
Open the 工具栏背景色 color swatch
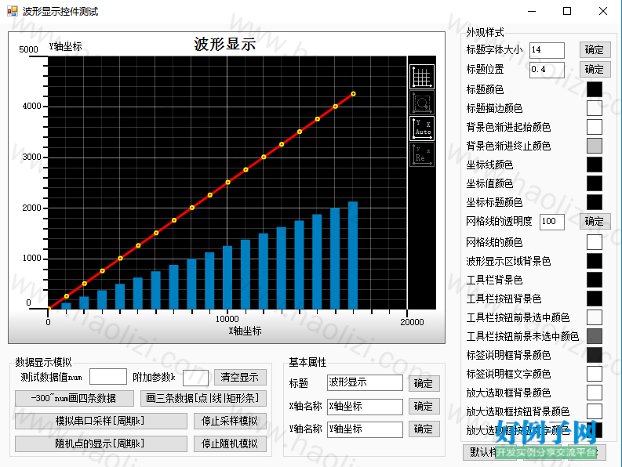coord(595,280)
